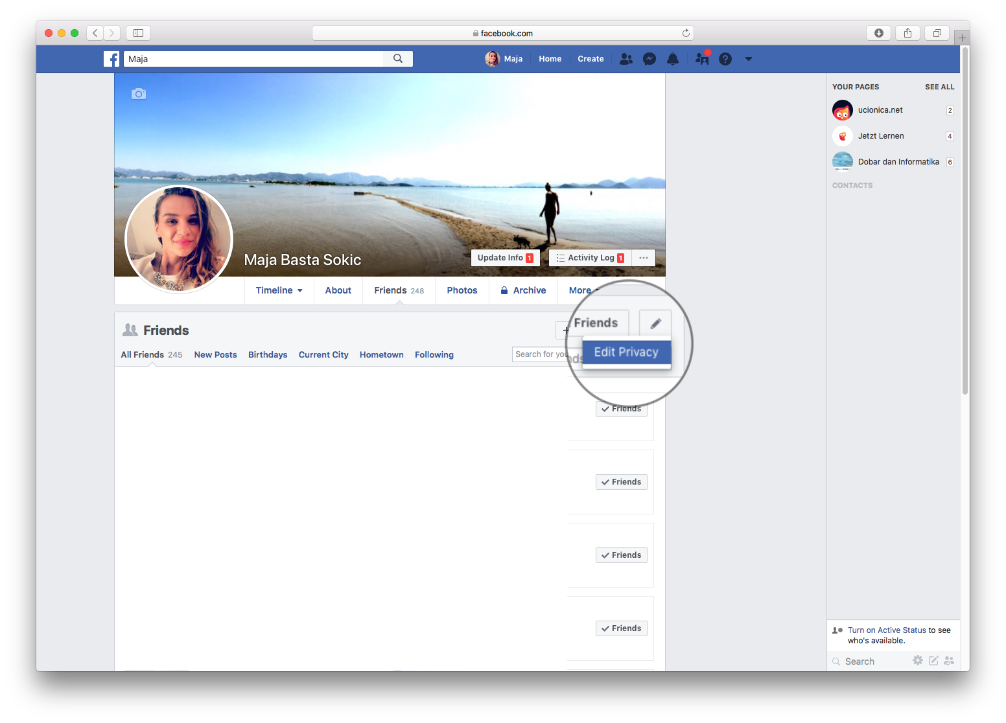Select Edit Privacy menu option
Screen dimensions: 1006x723
click(x=626, y=352)
